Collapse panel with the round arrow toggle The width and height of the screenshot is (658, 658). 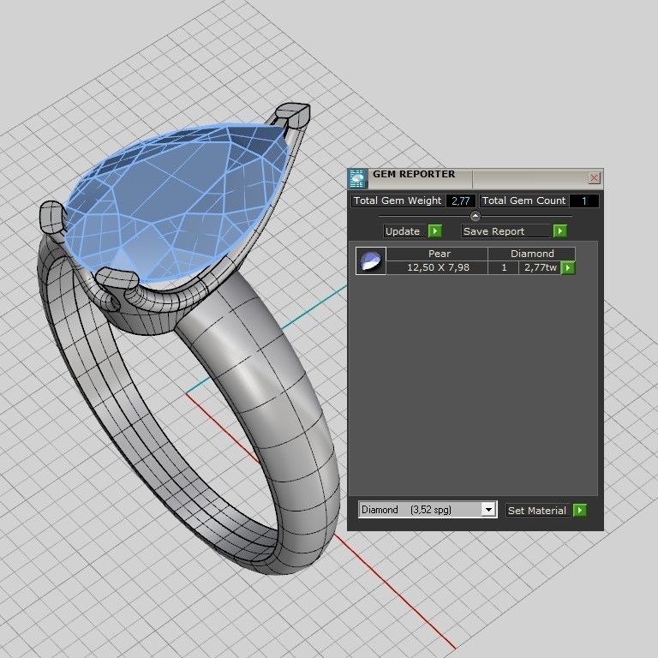tap(475, 216)
